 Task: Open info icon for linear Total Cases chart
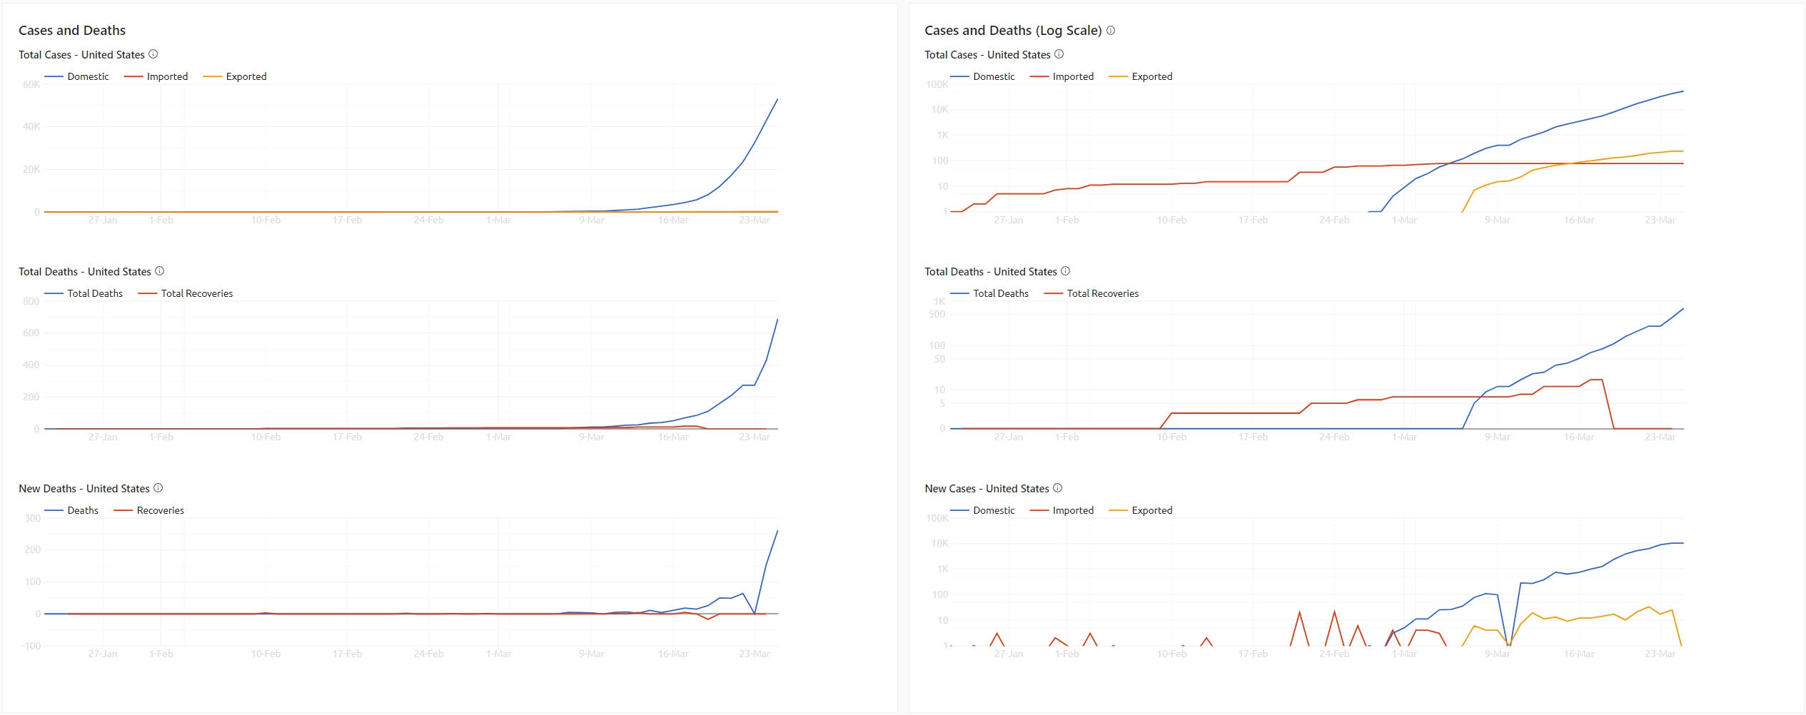(x=153, y=54)
